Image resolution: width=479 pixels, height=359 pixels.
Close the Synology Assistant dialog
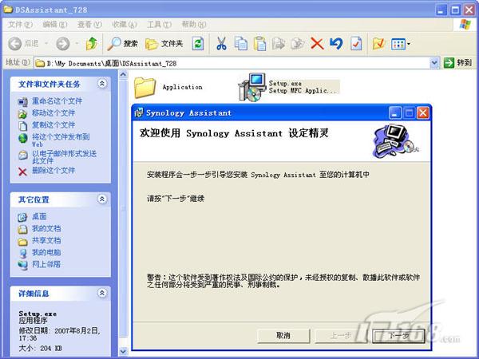(423, 113)
